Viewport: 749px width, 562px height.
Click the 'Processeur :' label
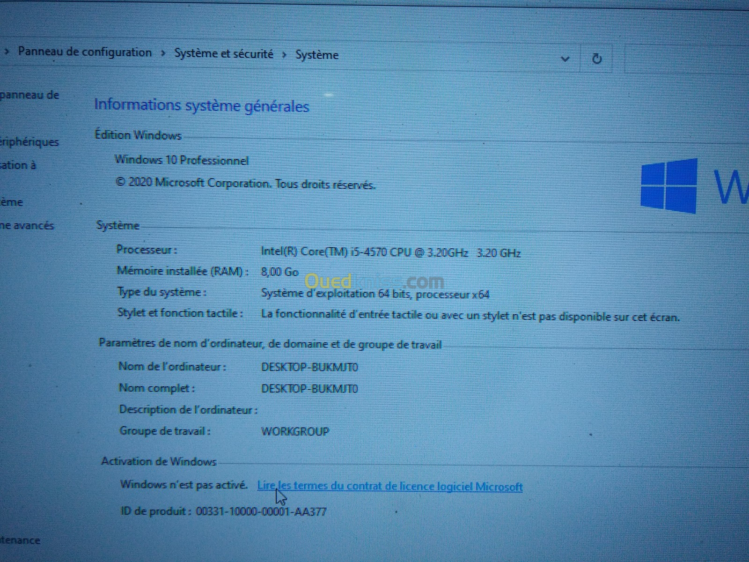pyautogui.click(x=147, y=250)
